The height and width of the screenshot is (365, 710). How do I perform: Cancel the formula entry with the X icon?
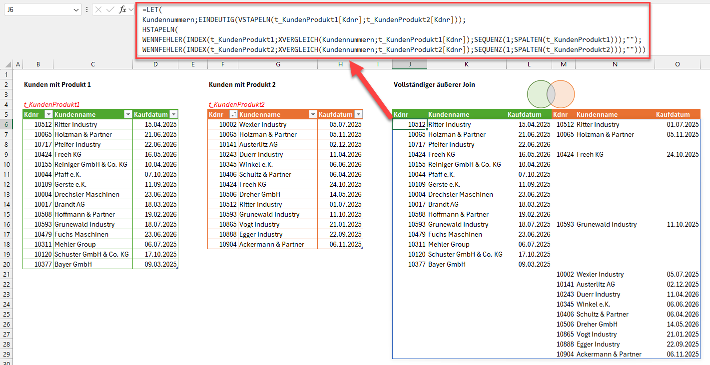click(98, 9)
